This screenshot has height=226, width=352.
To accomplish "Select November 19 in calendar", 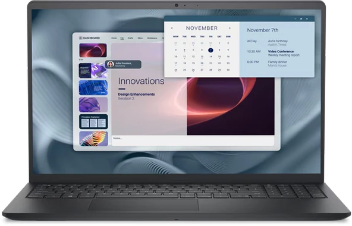I will click(x=193, y=64).
